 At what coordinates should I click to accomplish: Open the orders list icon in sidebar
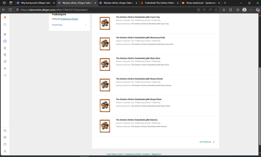[x=5, y=48]
